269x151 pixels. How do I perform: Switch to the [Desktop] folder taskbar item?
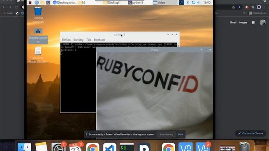coord(111,3)
